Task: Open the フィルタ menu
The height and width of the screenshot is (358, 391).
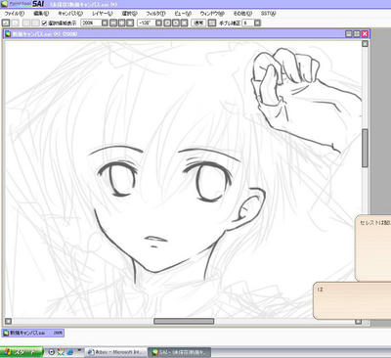Action: pos(155,14)
